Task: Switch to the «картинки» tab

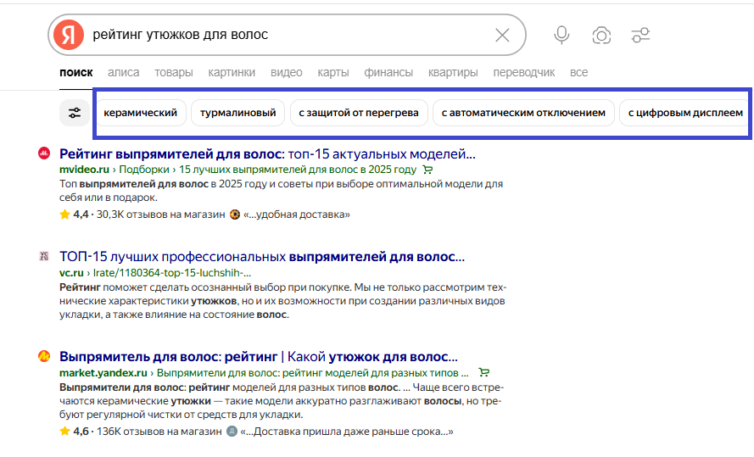Action: [232, 73]
